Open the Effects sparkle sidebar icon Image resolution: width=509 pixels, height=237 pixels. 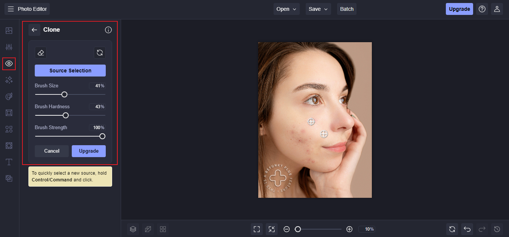(x=9, y=80)
